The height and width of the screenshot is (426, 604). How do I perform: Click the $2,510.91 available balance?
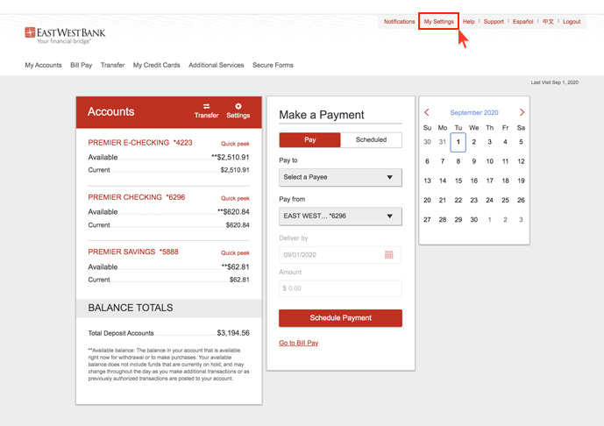pyautogui.click(x=231, y=157)
